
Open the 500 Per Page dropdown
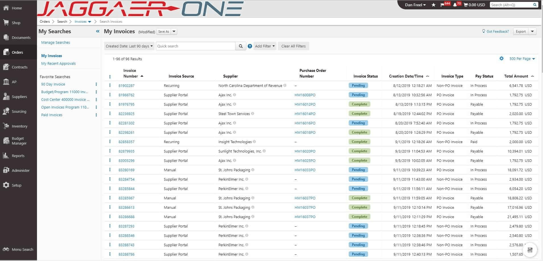point(521,59)
